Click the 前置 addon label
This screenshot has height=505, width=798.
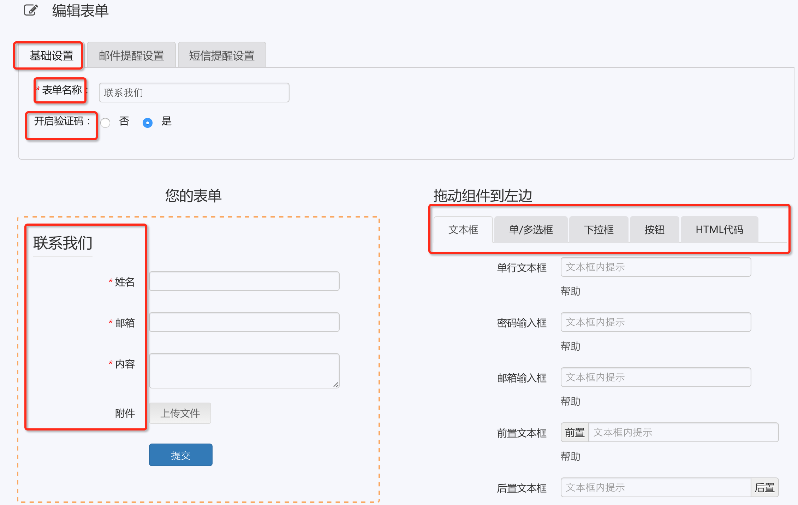574,432
